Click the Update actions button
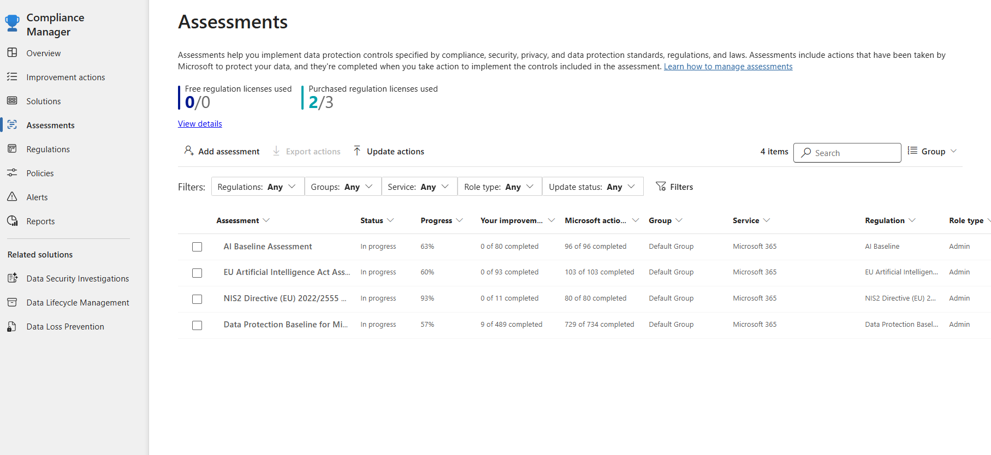 (x=389, y=151)
